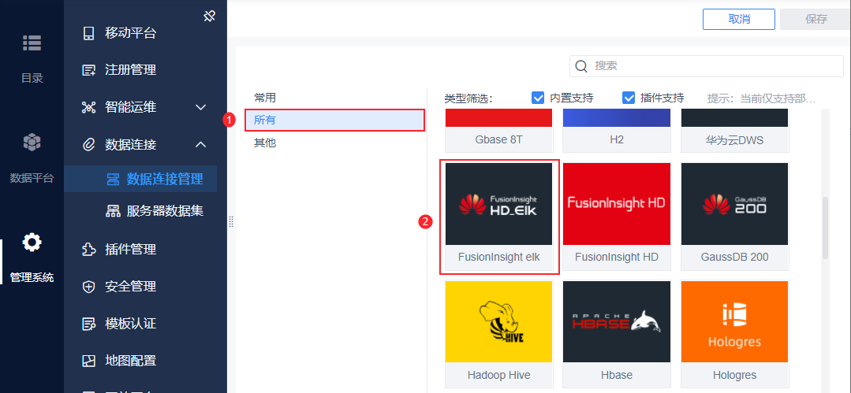Image resolution: width=851 pixels, height=393 pixels.
Task: Choose the GaussDB 200 database tile
Action: click(734, 217)
